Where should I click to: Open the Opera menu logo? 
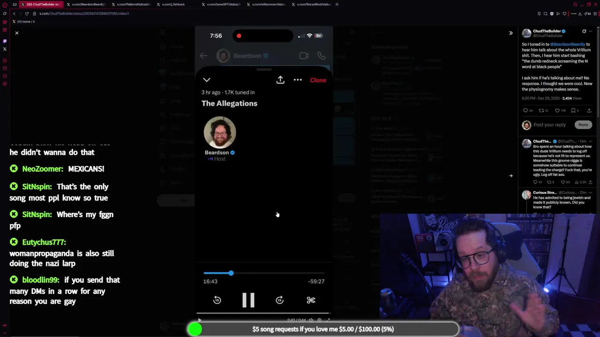pyautogui.click(x=5, y=4)
